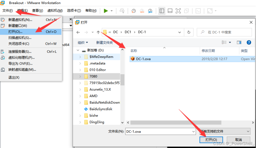
Task: Click the horizontal scrollbar in file list
Action: [176, 122]
